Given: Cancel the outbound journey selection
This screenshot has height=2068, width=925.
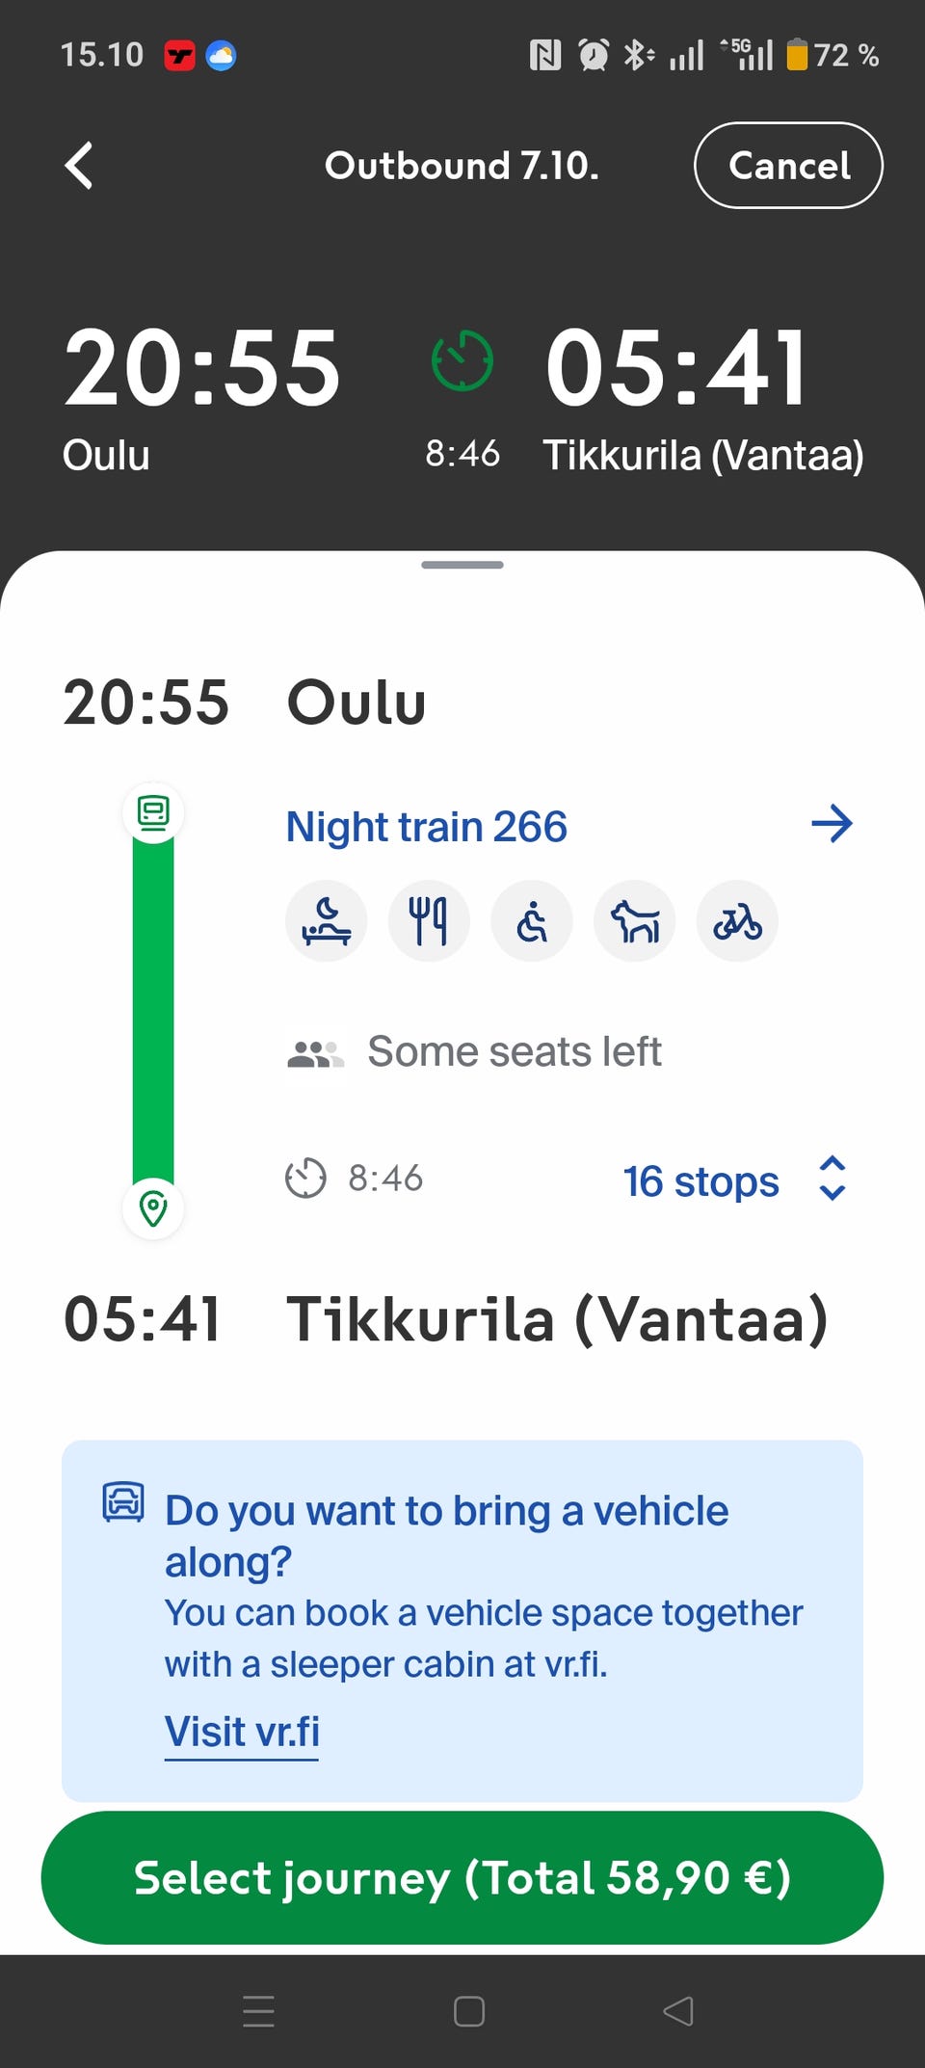Looking at the screenshot, I should pyautogui.click(x=788, y=166).
